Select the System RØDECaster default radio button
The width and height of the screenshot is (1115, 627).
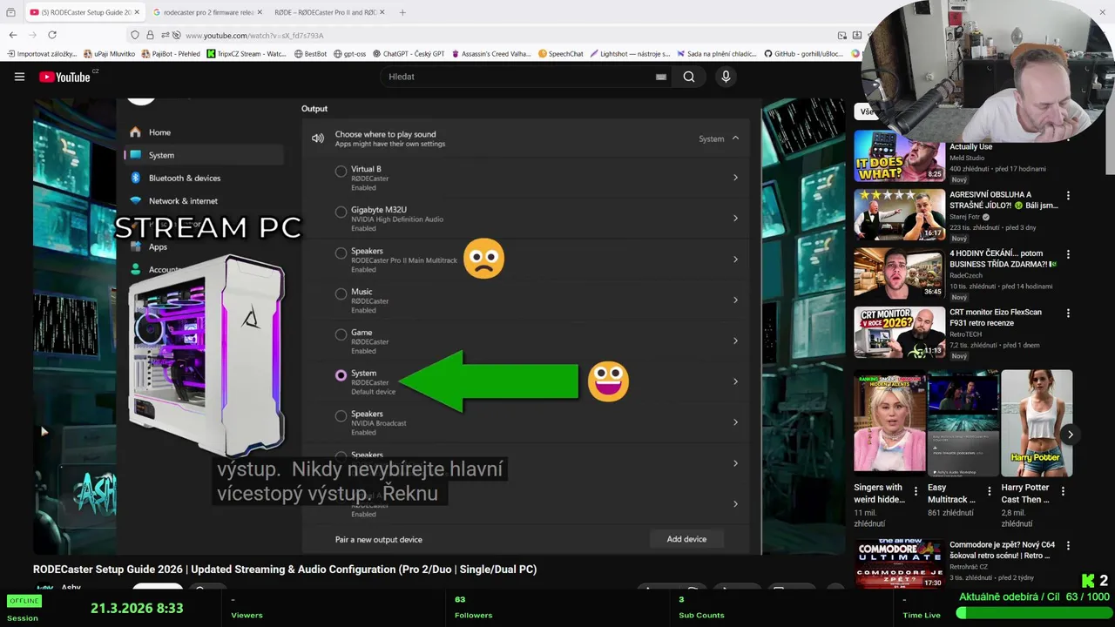tap(341, 375)
